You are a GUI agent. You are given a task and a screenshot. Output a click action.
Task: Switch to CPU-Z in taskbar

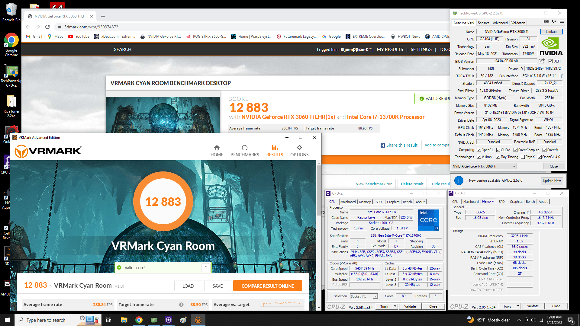pyautogui.click(x=169, y=320)
